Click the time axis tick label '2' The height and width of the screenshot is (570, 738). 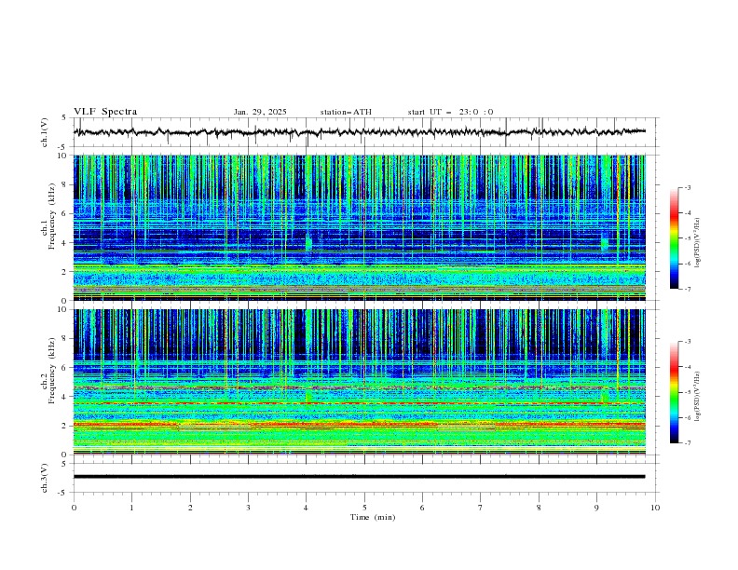click(190, 508)
